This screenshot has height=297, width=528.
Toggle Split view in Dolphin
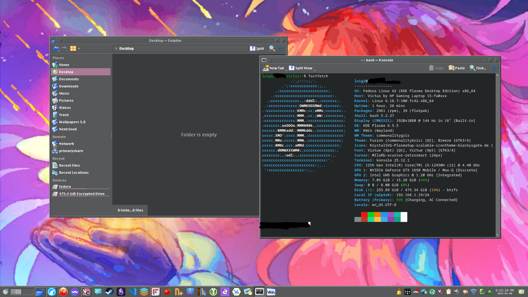(257, 48)
